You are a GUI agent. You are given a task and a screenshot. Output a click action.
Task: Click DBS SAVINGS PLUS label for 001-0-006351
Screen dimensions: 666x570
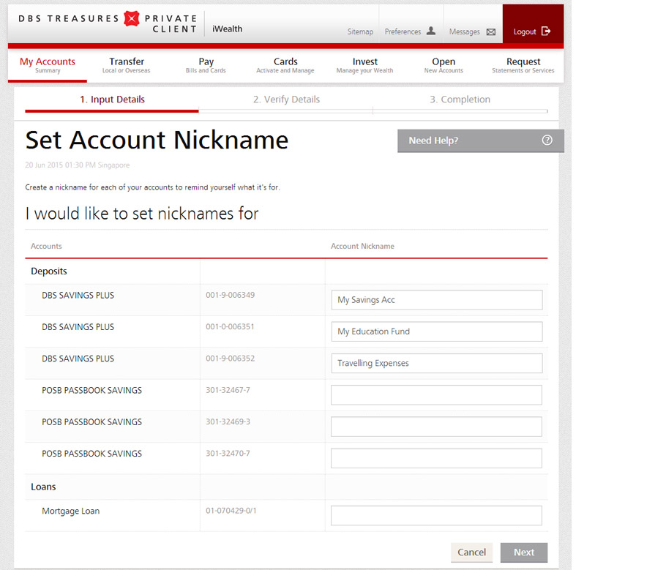click(x=78, y=327)
